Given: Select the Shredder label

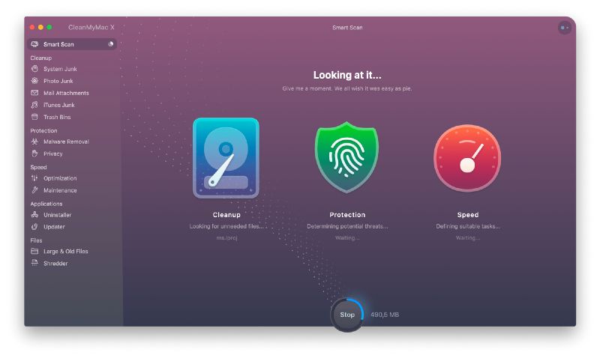Looking at the screenshot, I should pyautogui.click(x=55, y=263).
